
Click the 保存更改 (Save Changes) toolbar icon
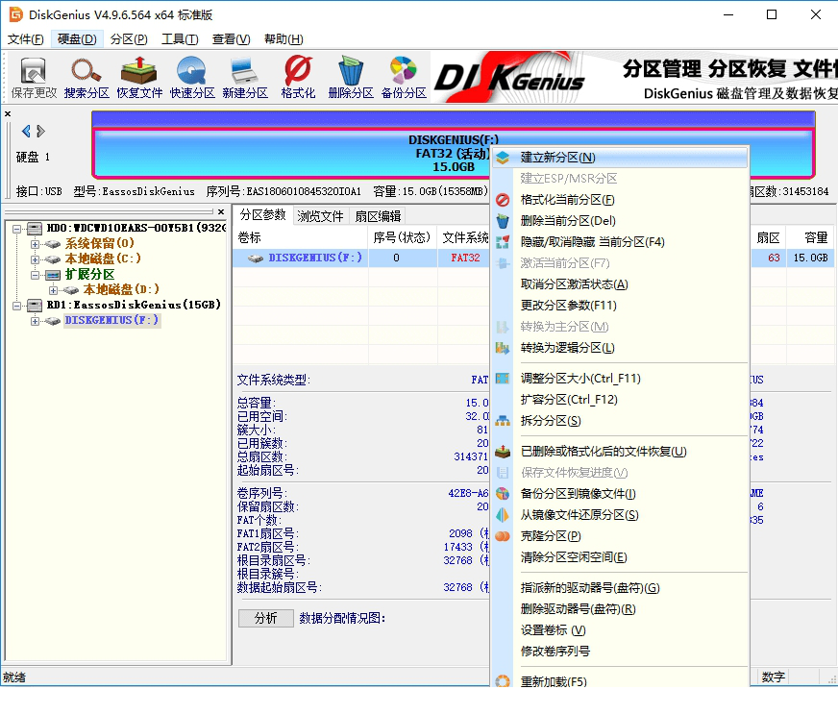click(x=33, y=76)
